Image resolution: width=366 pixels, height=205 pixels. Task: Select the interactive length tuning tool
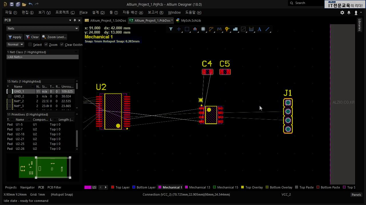[x=219, y=29]
